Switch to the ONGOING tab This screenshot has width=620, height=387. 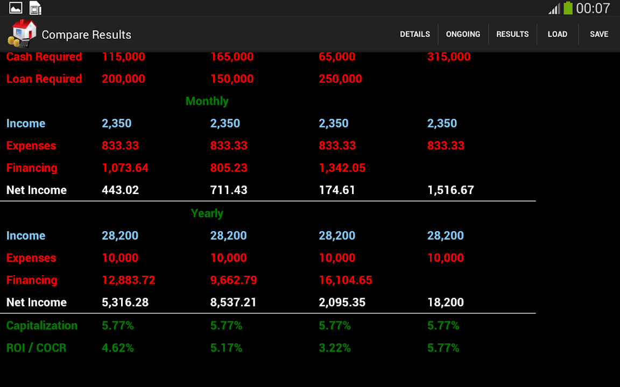click(463, 34)
